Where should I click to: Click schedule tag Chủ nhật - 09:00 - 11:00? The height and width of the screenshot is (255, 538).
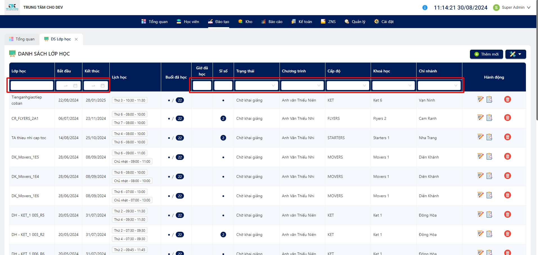[x=132, y=162]
